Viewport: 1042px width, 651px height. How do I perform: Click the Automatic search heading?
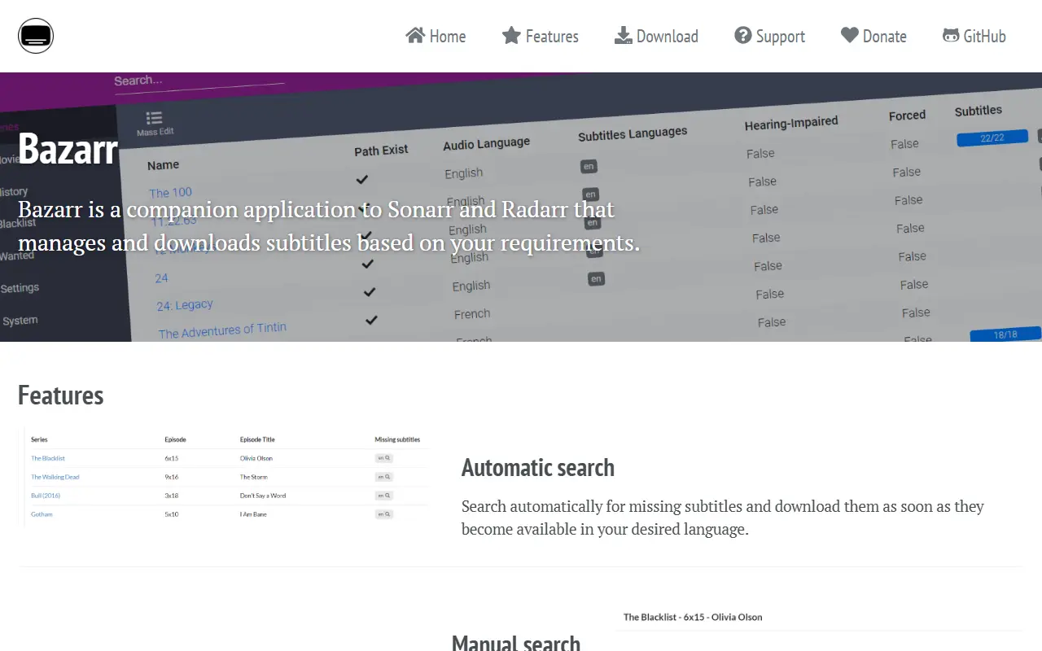pyautogui.click(x=538, y=468)
